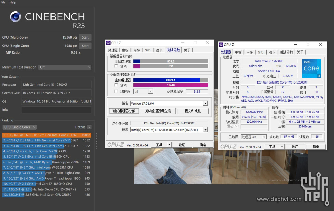
Task: Select the Intel Core i9-9880H ranking row
Action: click(x=47, y=157)
